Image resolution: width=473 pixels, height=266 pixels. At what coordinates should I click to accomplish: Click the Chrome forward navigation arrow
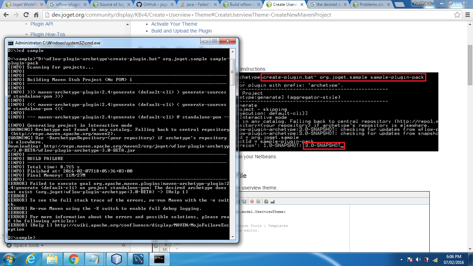click(16, 15)
